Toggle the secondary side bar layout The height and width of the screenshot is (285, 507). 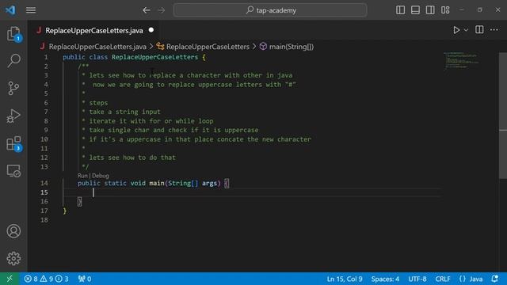430,10
